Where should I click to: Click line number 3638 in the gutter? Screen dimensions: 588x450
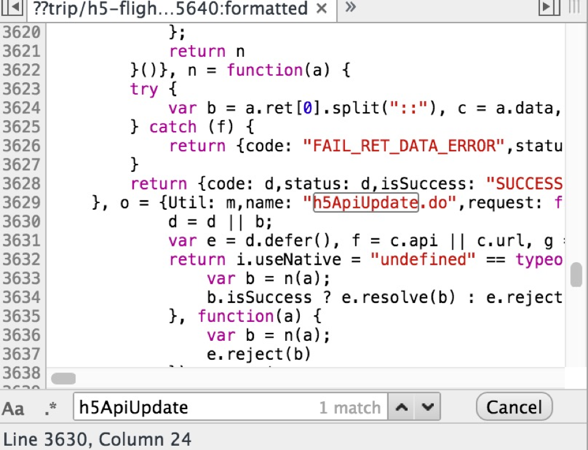coord(22,373)
